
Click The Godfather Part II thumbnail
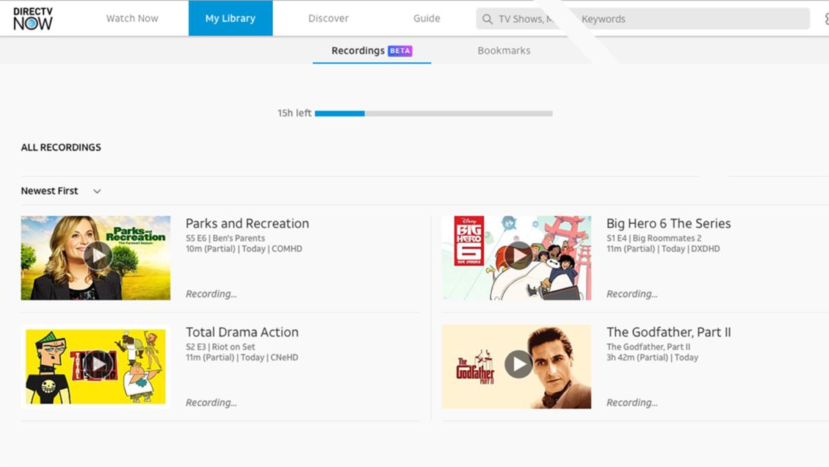point(517,367)
